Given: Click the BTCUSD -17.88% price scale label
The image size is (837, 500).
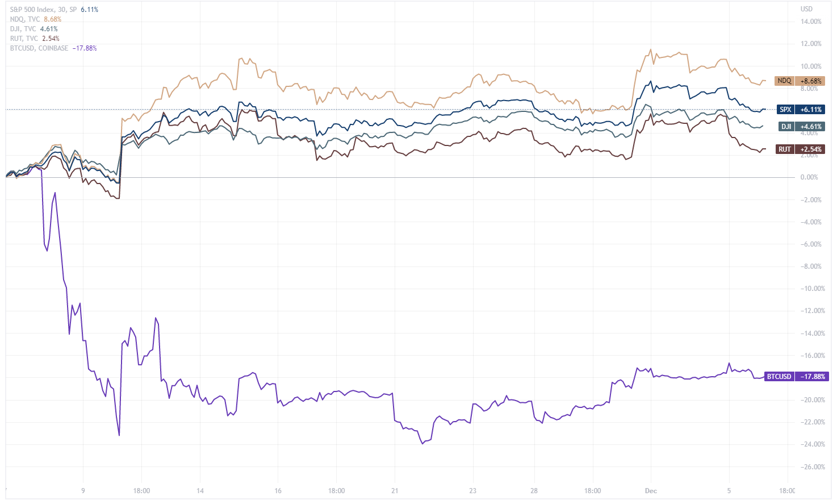Looking at the screenshot, I should coord(796,377).
